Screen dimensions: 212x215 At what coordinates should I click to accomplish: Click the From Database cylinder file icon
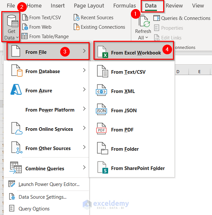(x=17, y=70)
